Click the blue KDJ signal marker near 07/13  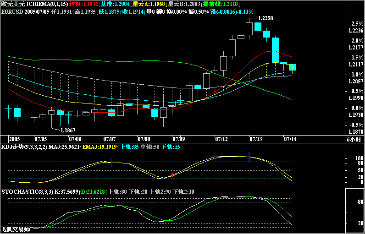(249, 157)
